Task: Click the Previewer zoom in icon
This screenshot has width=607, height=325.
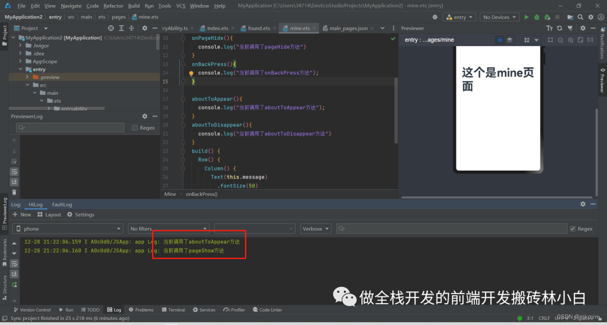Action: pos(570,40)
